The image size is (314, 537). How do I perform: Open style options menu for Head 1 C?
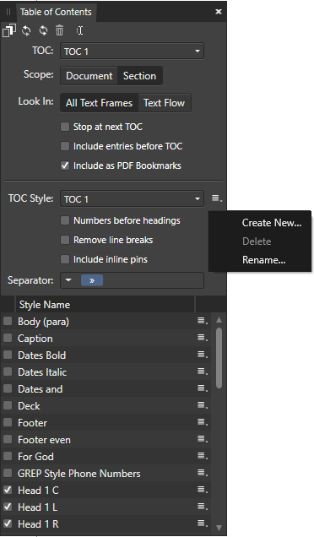203,490
